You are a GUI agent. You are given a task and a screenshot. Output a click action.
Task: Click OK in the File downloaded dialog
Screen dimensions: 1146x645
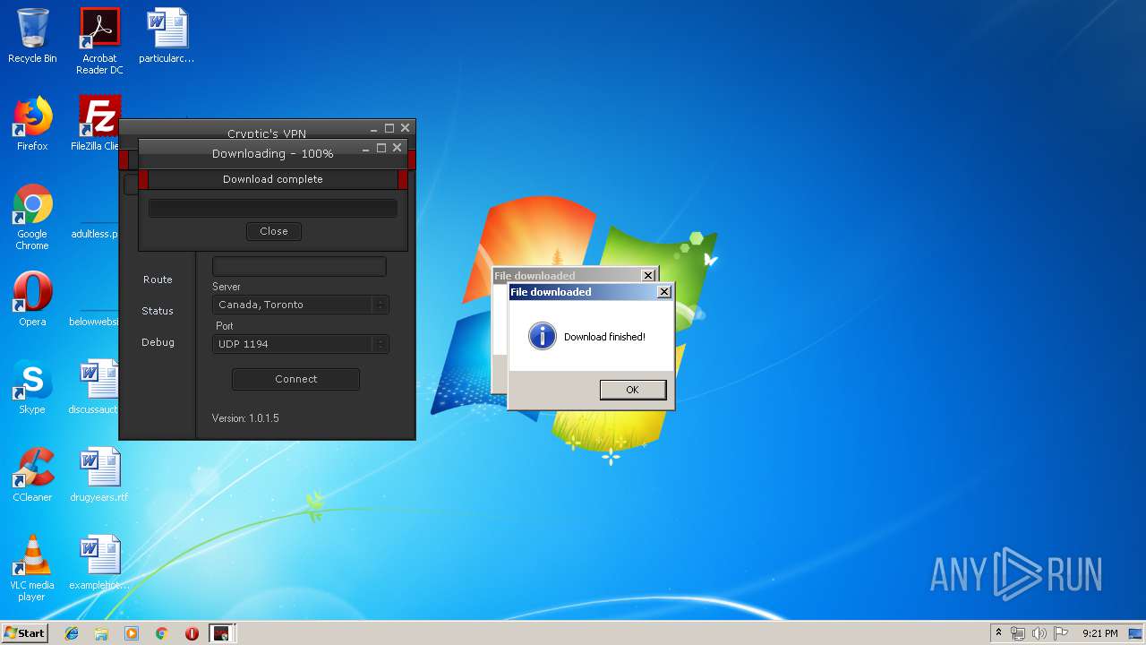click(x=632, y=390)
